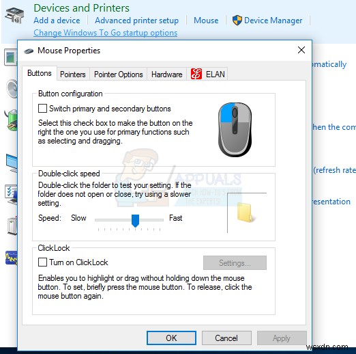The width and height of the screenshot is (356, 354).
Task: Click the red ELAN logo icon
Action: click(196, 74)
